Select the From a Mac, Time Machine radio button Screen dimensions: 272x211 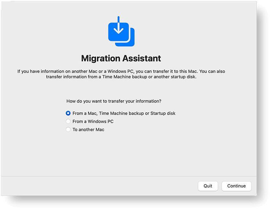pyautogui.click(x=68, y=113)
